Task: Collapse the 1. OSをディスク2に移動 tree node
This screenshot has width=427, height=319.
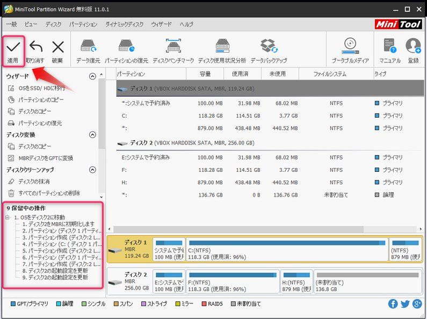Action: pos(8,218)
